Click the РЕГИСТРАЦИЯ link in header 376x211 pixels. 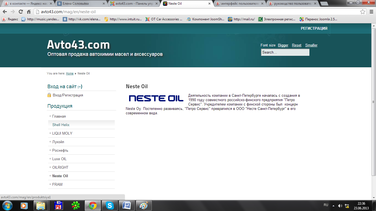314,28
